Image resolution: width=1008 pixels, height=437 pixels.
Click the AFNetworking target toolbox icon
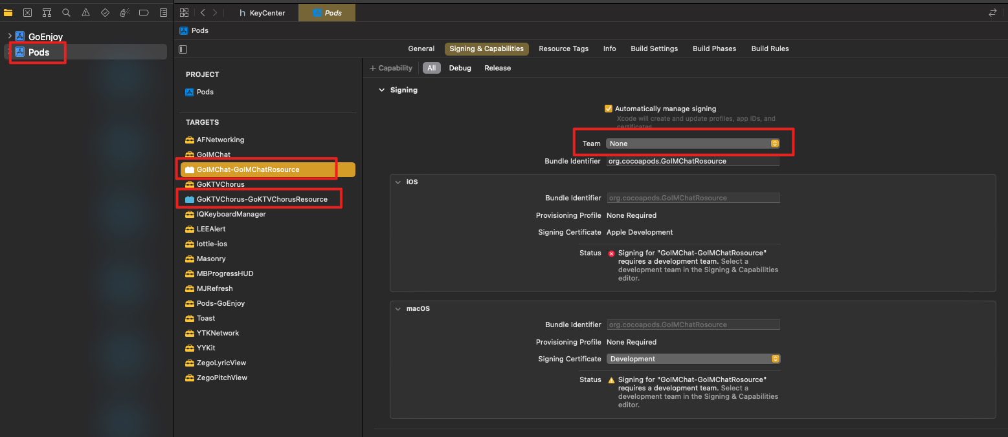pos(190,140)
